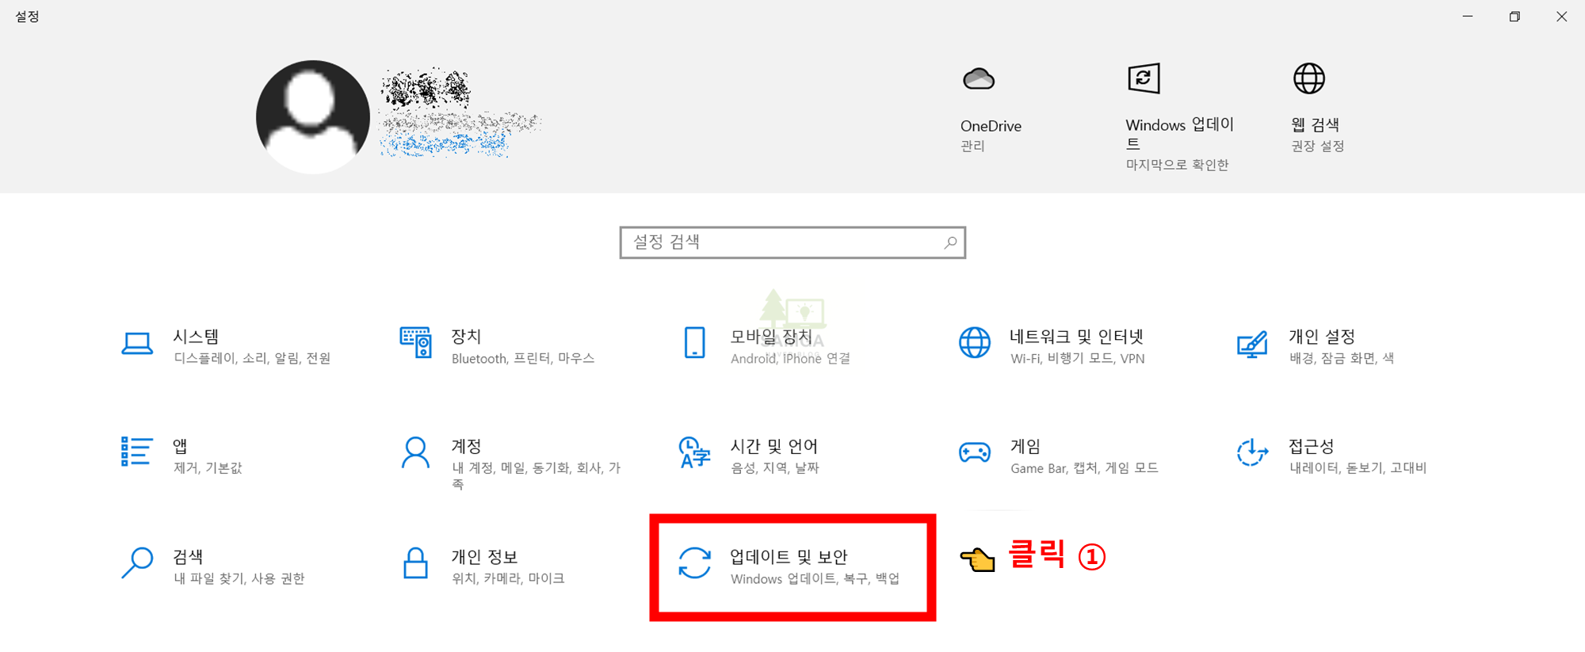Click the OneDrive cloud icon
The height and width of the screenshot is (652, 1585).
click(x=979, y=78)
